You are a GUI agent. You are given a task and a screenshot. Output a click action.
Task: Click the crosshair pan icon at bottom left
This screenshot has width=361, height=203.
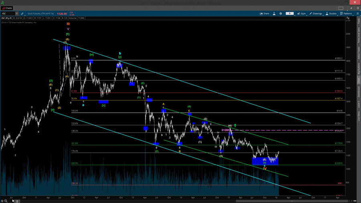[2, 201]
